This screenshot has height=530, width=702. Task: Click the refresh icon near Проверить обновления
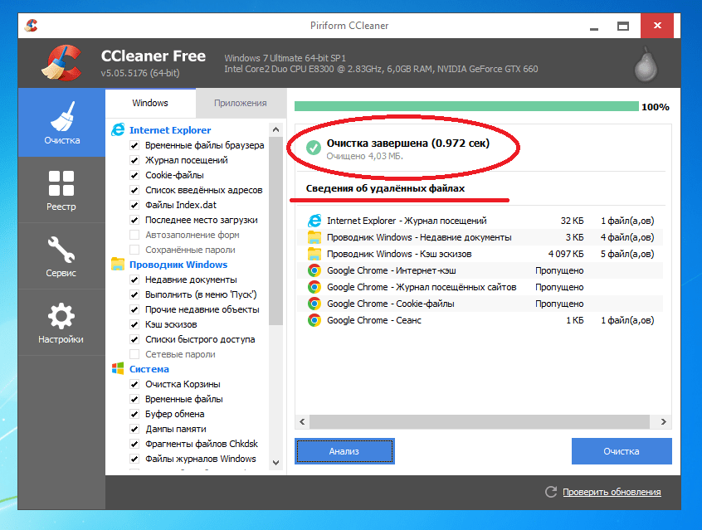coord(551,492)
